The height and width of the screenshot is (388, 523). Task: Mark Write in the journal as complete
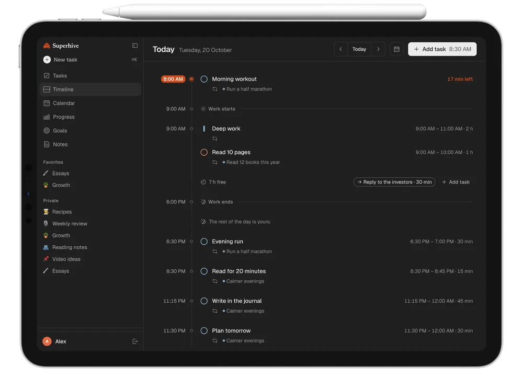(x=204, y=301)
